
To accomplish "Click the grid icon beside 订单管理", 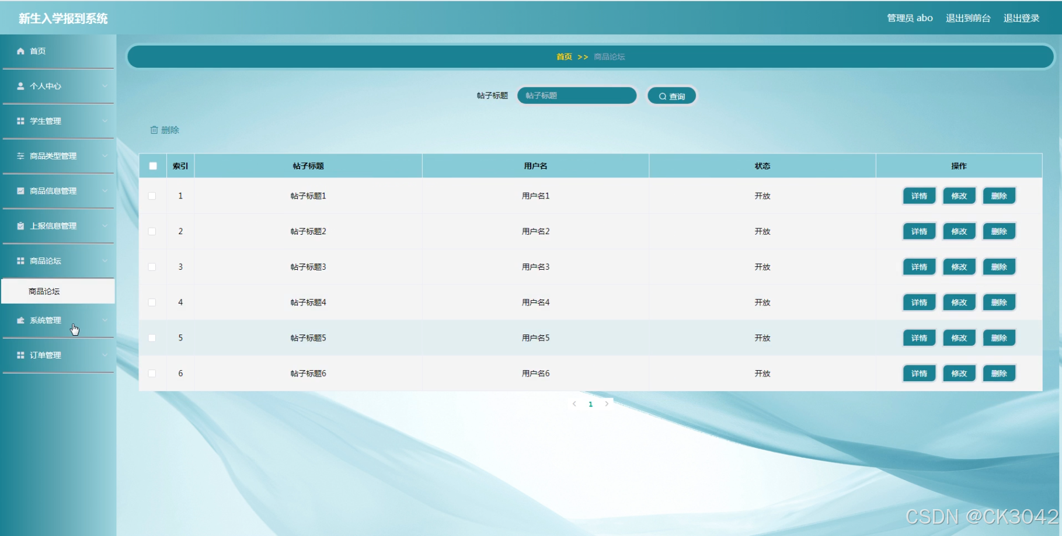I will [x=20, y=356].
